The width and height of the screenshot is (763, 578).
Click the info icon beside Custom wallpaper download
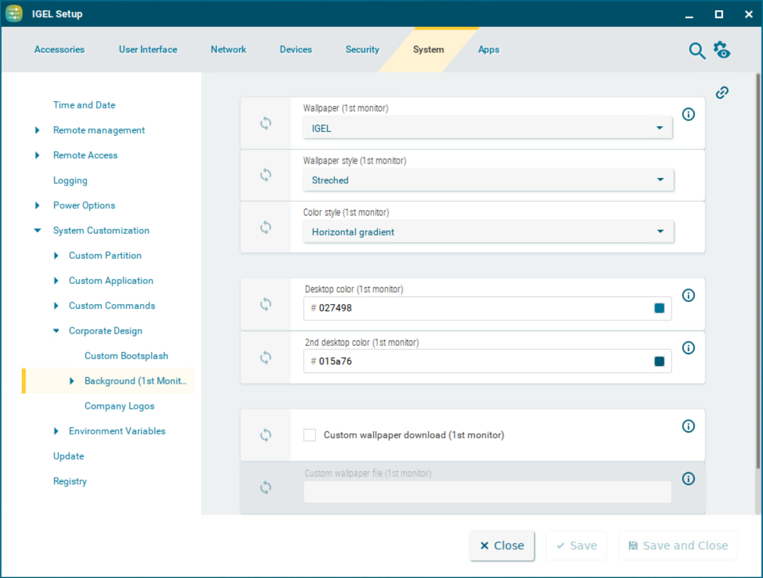[688, 426]
